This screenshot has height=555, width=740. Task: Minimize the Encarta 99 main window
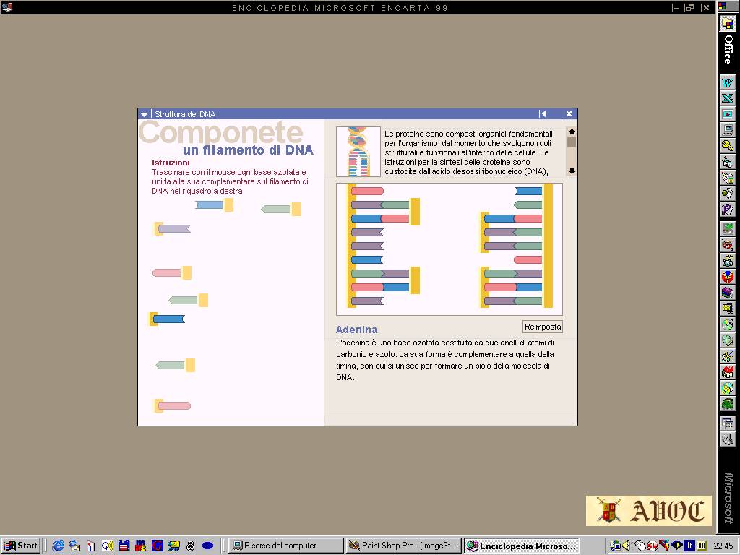pos(676,7)
